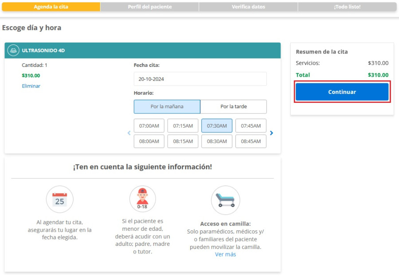Go to Perfil del paciente step
Viewport: 399px width, 276px height.
(149, 7)
